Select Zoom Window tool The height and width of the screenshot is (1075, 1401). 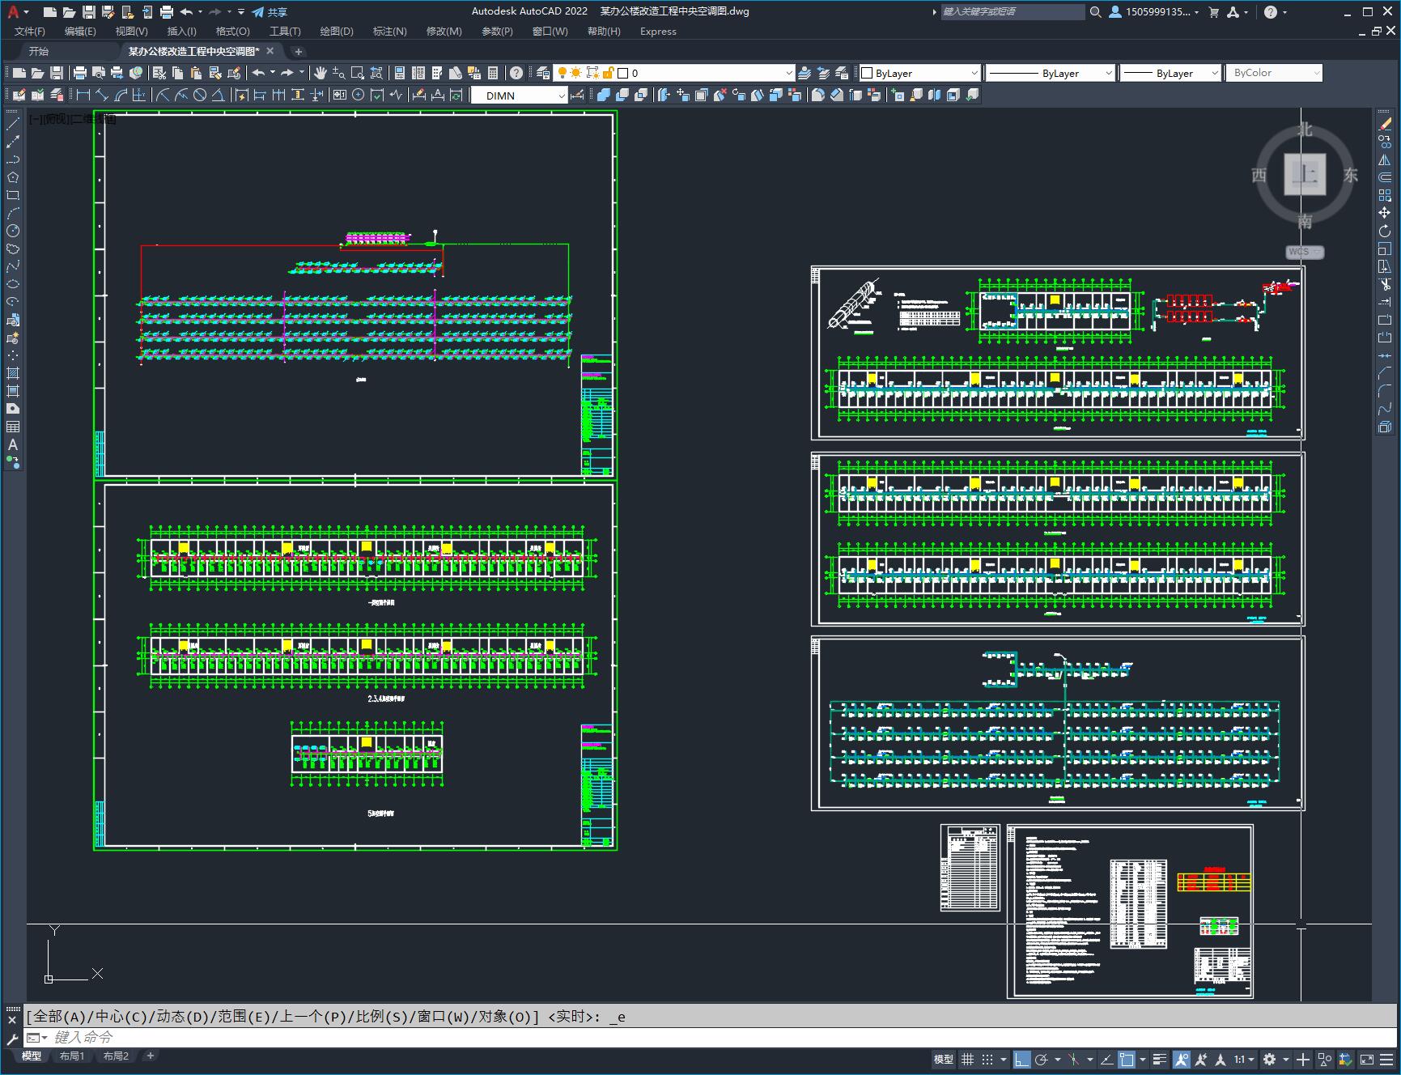(x=358, y=73)
